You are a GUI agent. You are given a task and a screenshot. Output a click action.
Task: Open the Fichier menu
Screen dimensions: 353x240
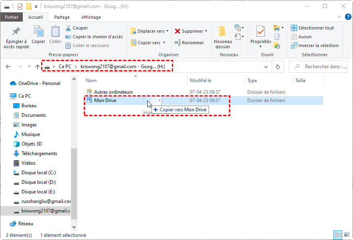[12, 17]
